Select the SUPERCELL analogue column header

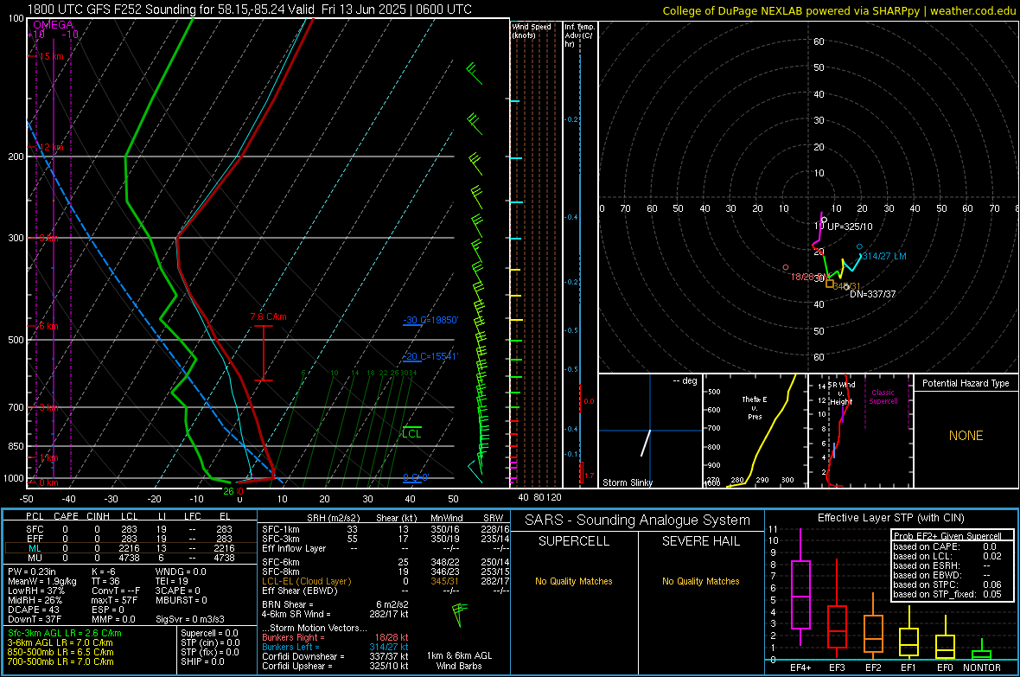click(574, 541)
